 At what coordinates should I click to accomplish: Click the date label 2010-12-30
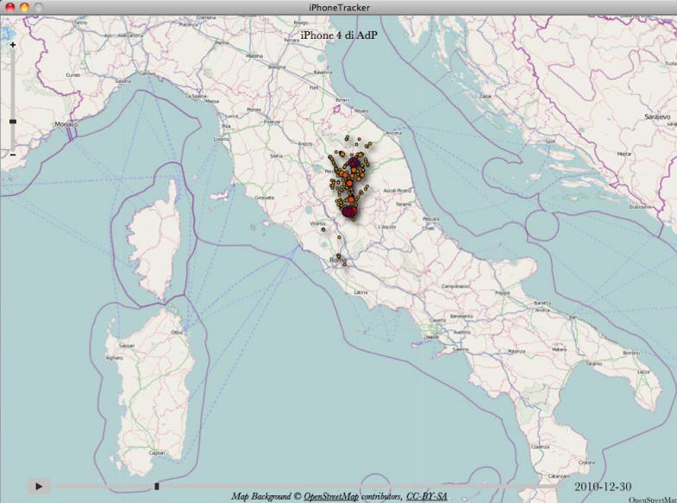point(603,487)
